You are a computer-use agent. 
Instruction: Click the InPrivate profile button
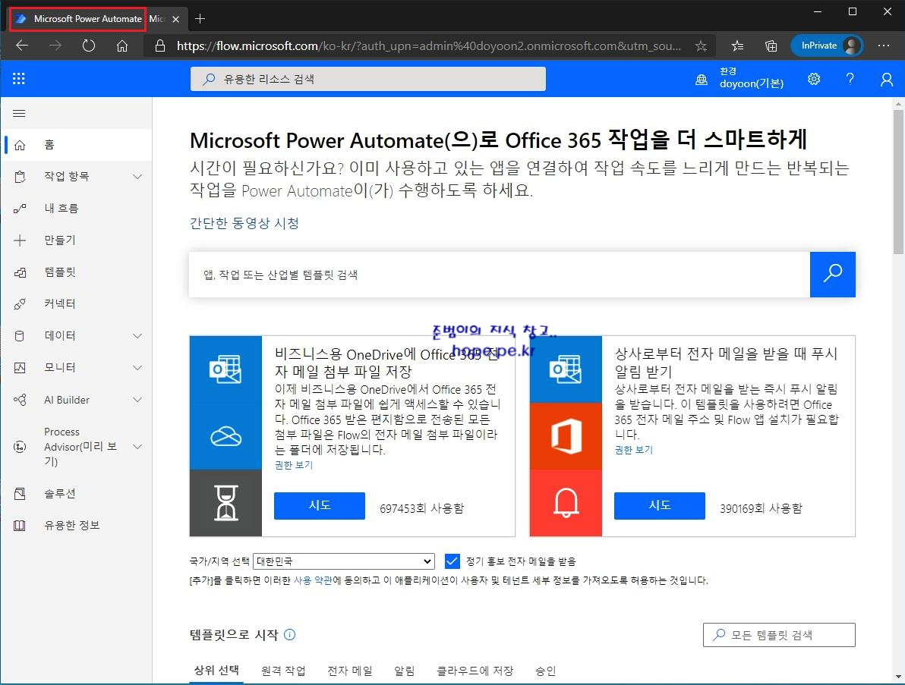(x=827, y=46)
